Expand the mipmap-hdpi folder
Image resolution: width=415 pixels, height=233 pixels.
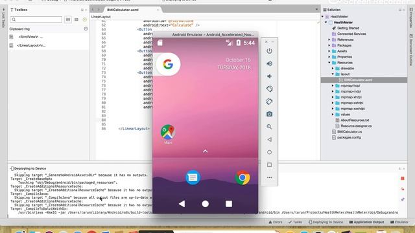point(333,85)
